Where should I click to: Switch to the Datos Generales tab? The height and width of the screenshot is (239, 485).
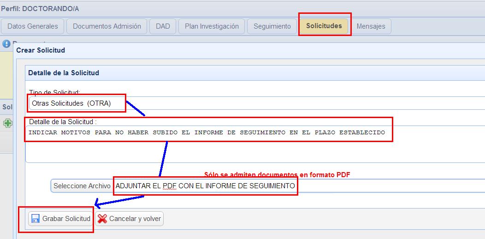point(33,26)
